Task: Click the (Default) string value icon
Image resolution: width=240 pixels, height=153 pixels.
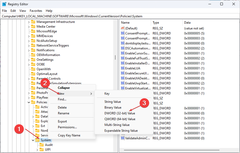Action: click(x=123, y=28)
